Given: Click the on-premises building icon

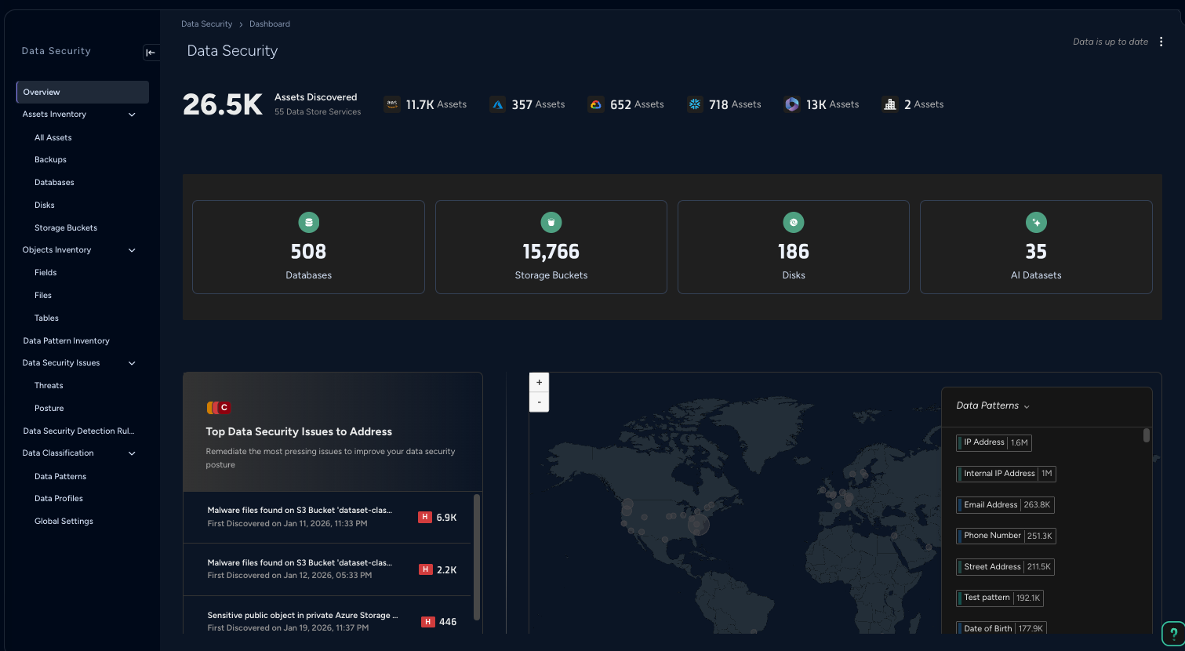Looking at the screenshot, I should (x=889, y=104).
